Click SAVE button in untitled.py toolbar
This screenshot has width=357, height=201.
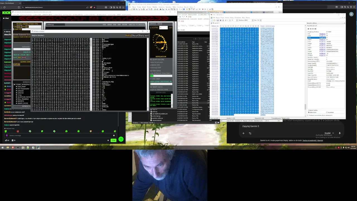click(x=115, y=25)
